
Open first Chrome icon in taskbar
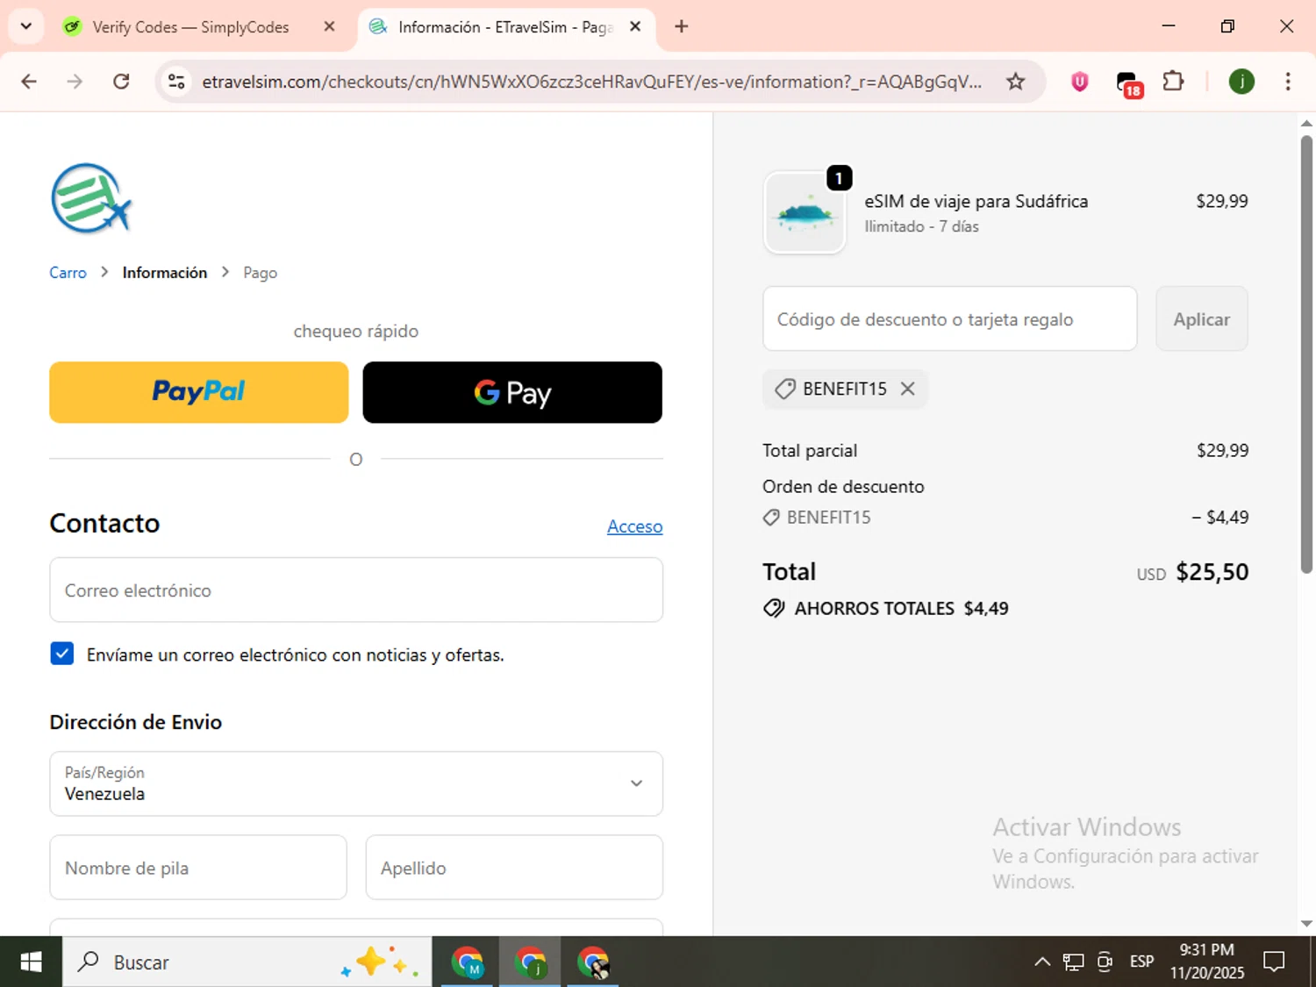click(467, 962)
